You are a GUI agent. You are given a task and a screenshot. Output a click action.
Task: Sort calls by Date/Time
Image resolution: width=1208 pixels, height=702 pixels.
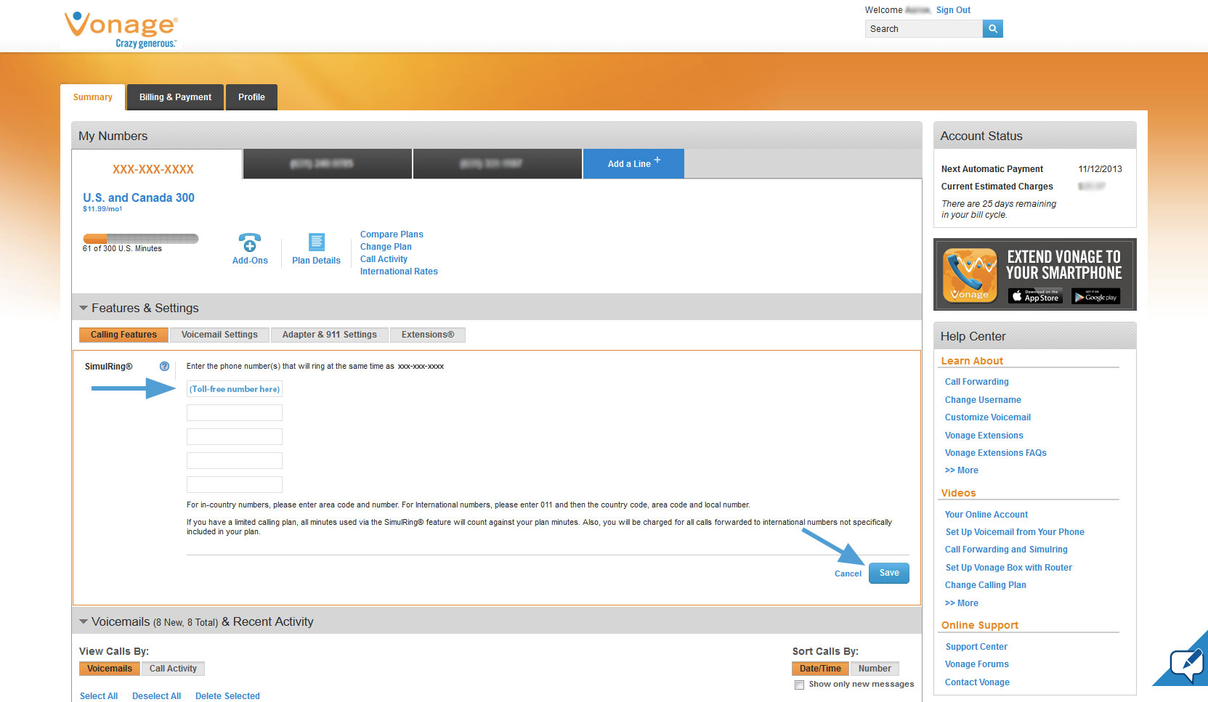[820, 669]
